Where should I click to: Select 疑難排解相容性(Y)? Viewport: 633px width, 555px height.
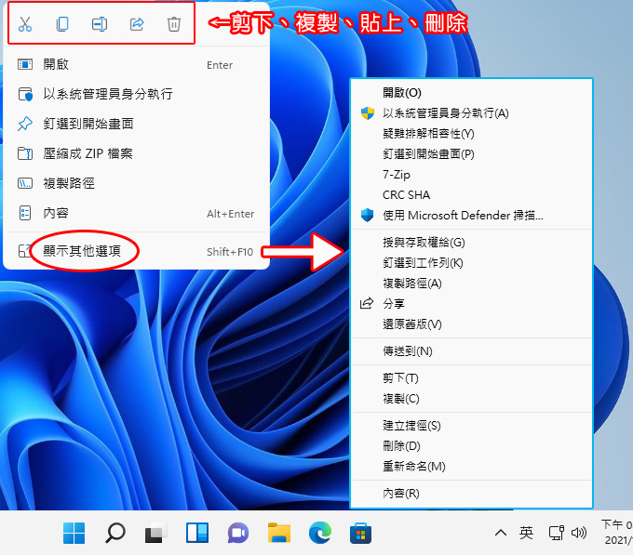pos(472,134)
